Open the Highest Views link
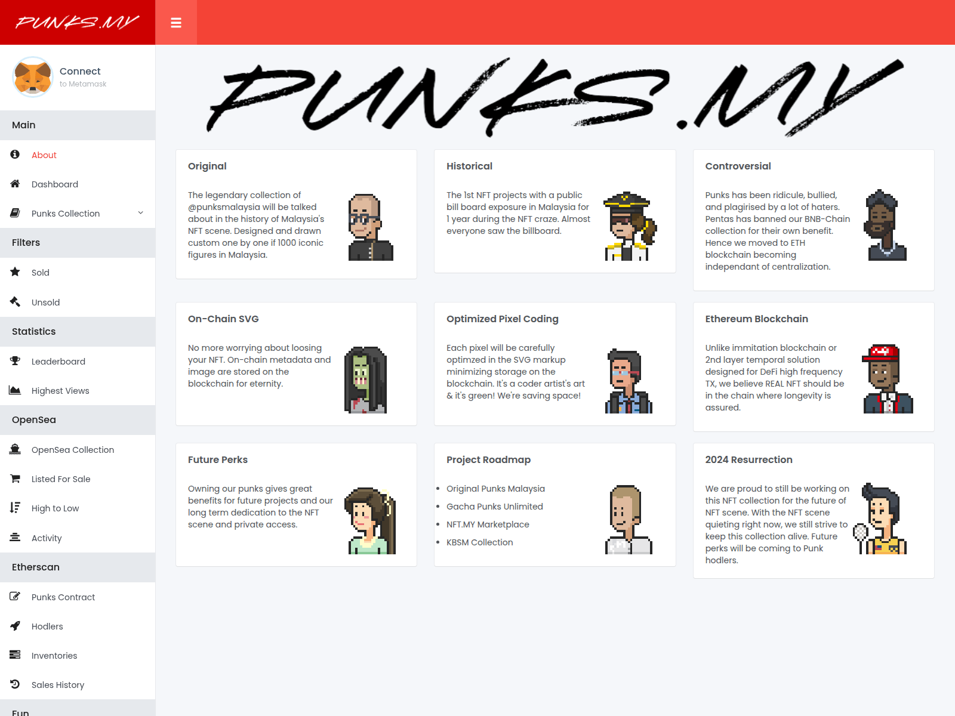Image resolution: width=955 pixels, height=716 pixels. 78,391
